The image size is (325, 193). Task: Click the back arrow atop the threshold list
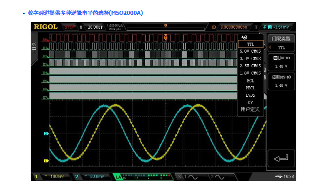[x=244, y=38]
